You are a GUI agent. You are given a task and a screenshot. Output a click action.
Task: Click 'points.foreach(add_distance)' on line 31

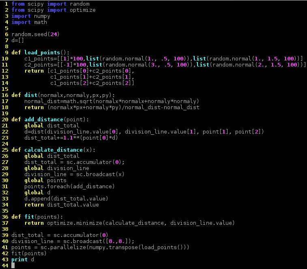[x=69, y=186]
